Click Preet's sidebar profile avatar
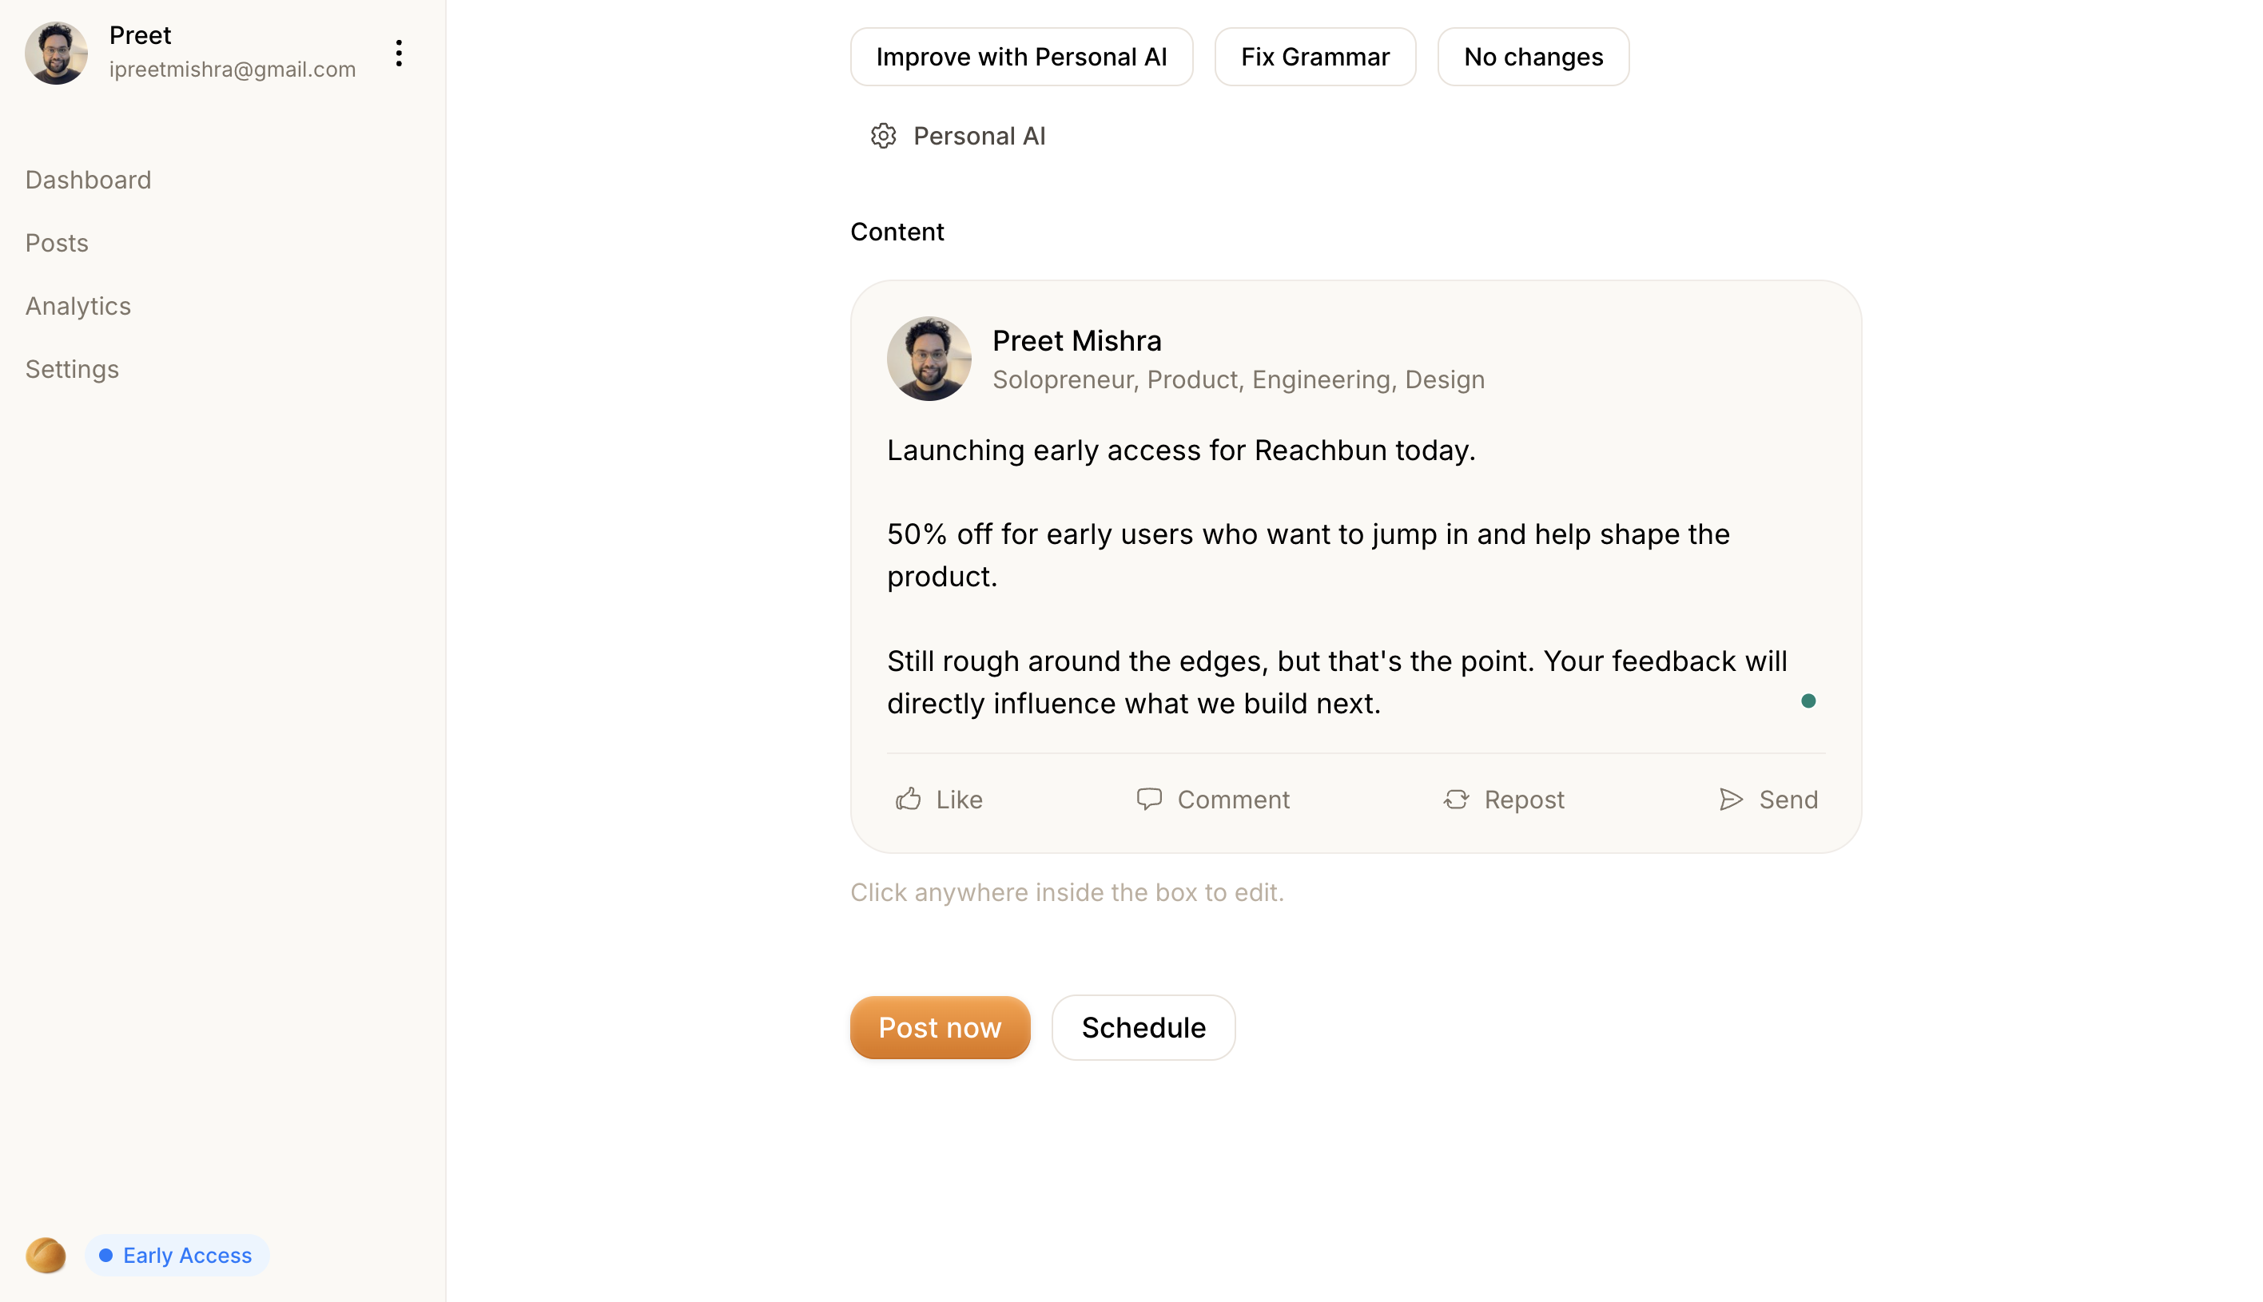 (x=57, y=53)
